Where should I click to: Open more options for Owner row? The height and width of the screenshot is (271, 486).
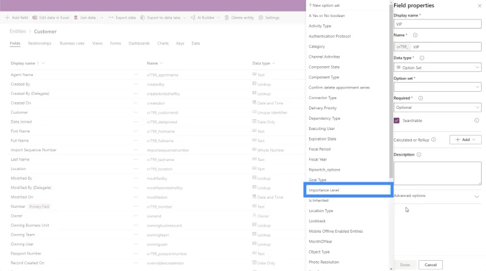click(135, 216)
